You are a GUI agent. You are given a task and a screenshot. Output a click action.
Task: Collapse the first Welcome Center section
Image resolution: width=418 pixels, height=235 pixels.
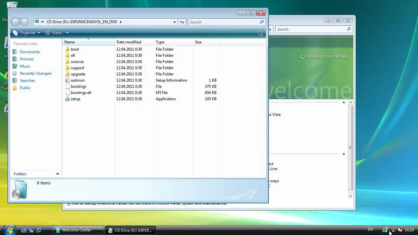pyautogui.click(x=344, y=102)
